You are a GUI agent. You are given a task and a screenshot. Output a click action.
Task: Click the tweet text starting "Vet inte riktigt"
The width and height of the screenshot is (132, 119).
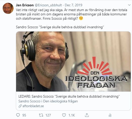[71, 14]
